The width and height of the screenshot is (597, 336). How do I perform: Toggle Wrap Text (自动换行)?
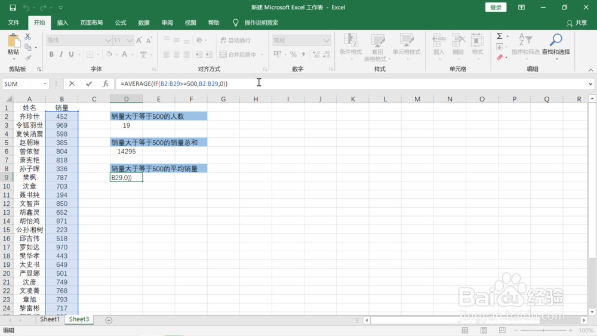(235, 41)
